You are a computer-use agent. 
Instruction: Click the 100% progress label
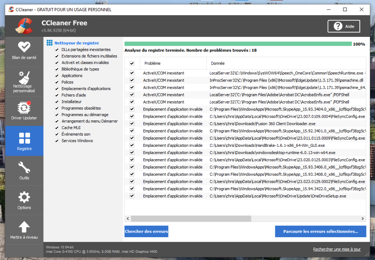click(x=359, y=44)
